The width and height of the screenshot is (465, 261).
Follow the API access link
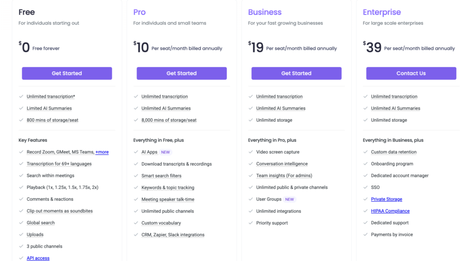pyautogui.click(x=38, y=258)
